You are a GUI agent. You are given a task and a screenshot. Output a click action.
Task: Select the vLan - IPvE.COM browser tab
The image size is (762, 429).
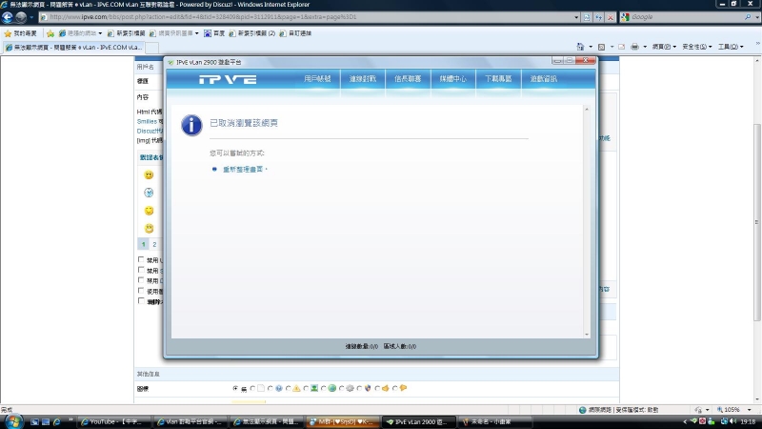pyautogui.click(x=74, y=47)
